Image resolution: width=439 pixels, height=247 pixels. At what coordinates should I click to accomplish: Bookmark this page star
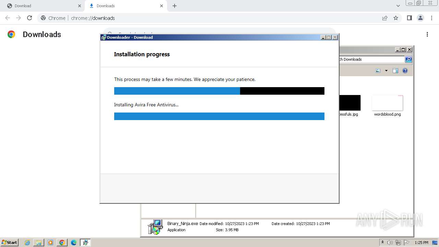pyautogui.click(x=396, y=18)
